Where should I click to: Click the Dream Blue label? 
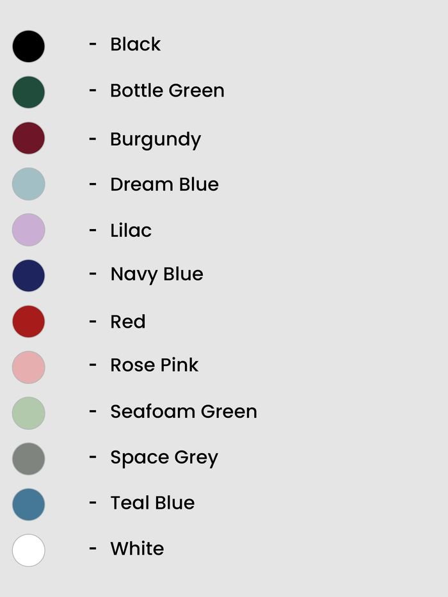point(164,184)
